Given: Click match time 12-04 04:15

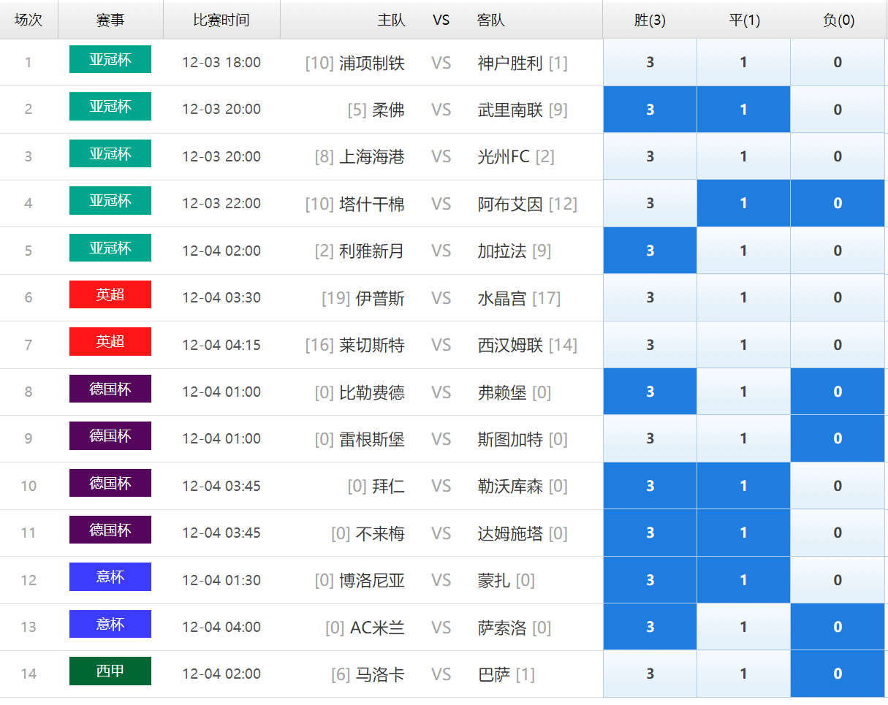Looking at the screenshot, I should click(221, 345).
